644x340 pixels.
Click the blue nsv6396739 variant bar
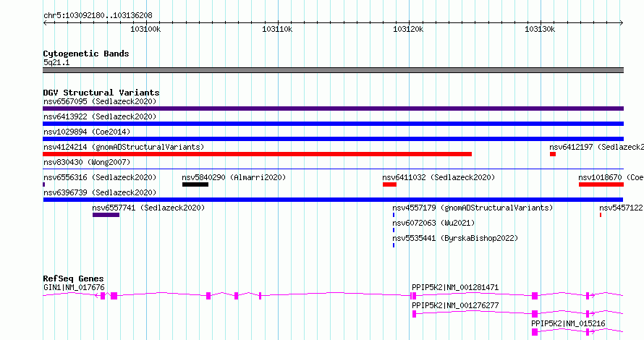[x=333, y=200]
